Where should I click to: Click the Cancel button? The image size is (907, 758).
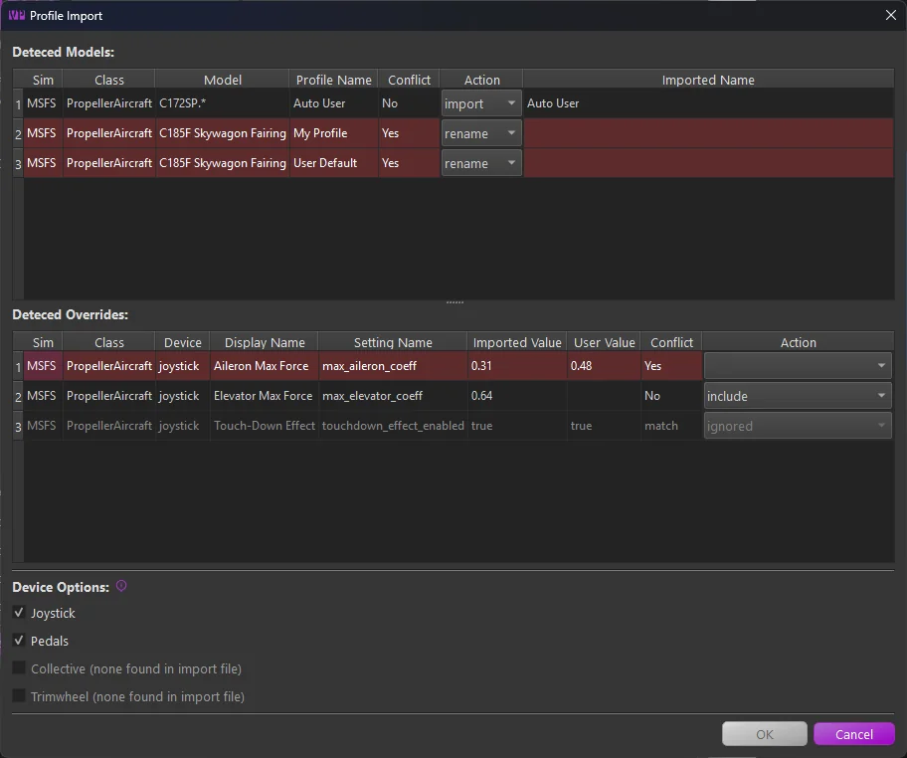pyautogui.click(x=853, y=734)
